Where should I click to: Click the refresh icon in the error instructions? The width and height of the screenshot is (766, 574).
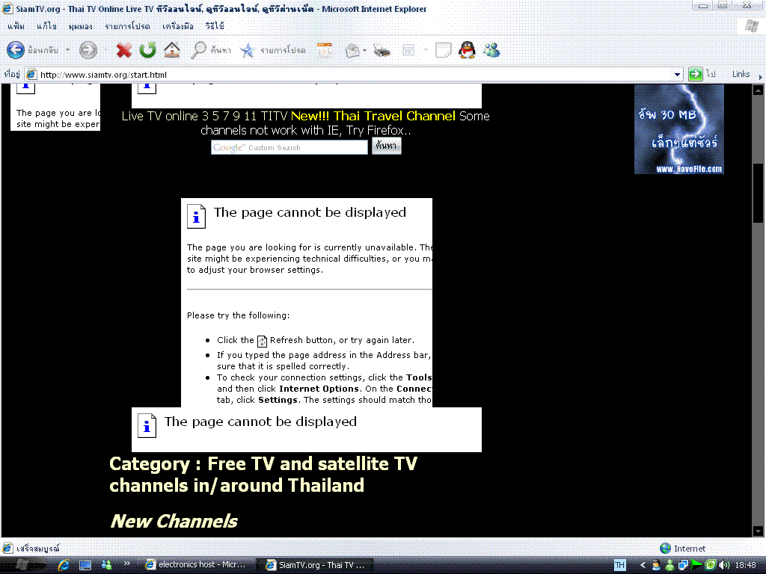coord(263,341)
